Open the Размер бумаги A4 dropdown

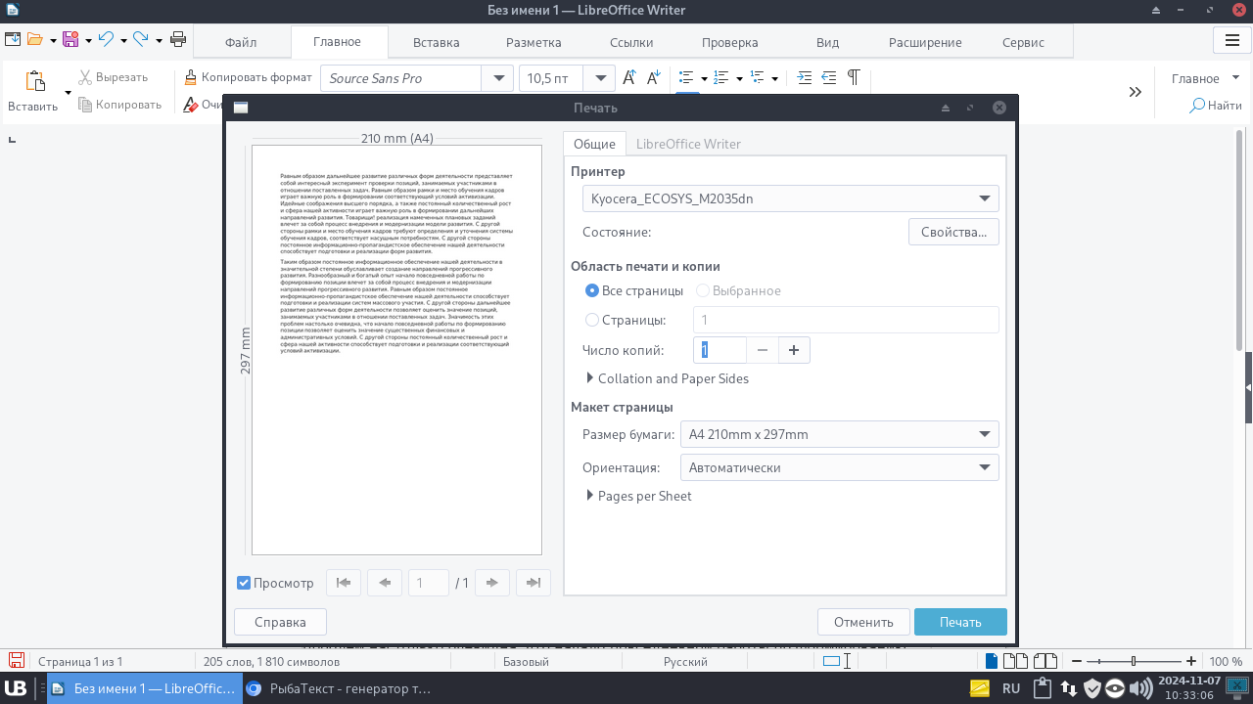click(840, 434)
